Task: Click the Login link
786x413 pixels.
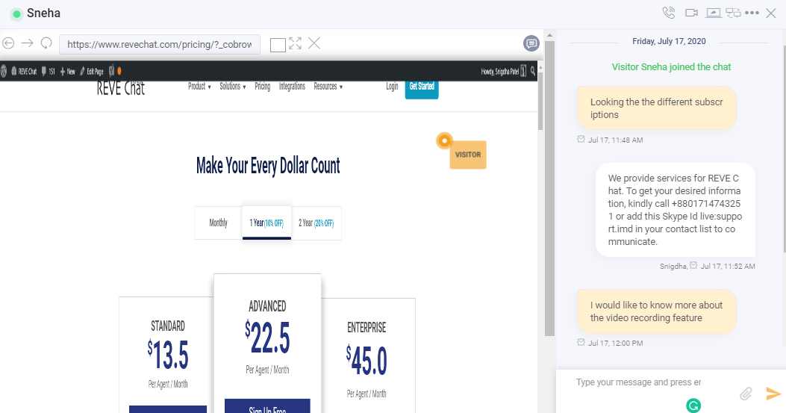Action: click(392, 87)
